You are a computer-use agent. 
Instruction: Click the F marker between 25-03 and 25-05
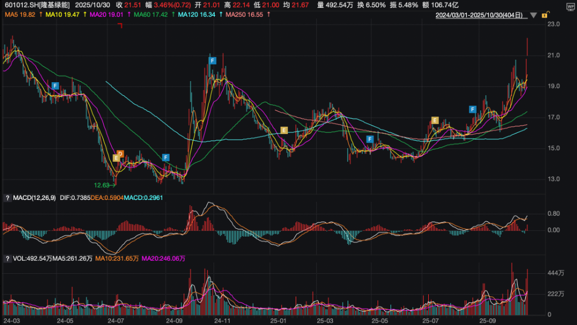370,139
